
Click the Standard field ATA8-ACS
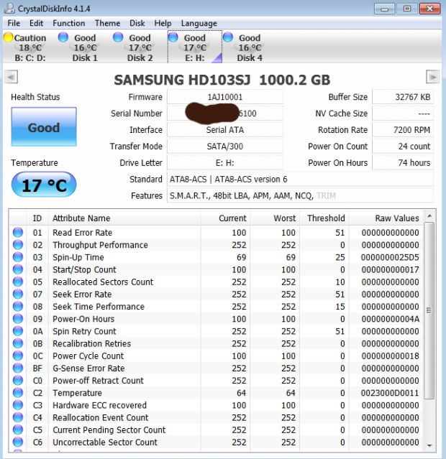(x=300, y=179)
